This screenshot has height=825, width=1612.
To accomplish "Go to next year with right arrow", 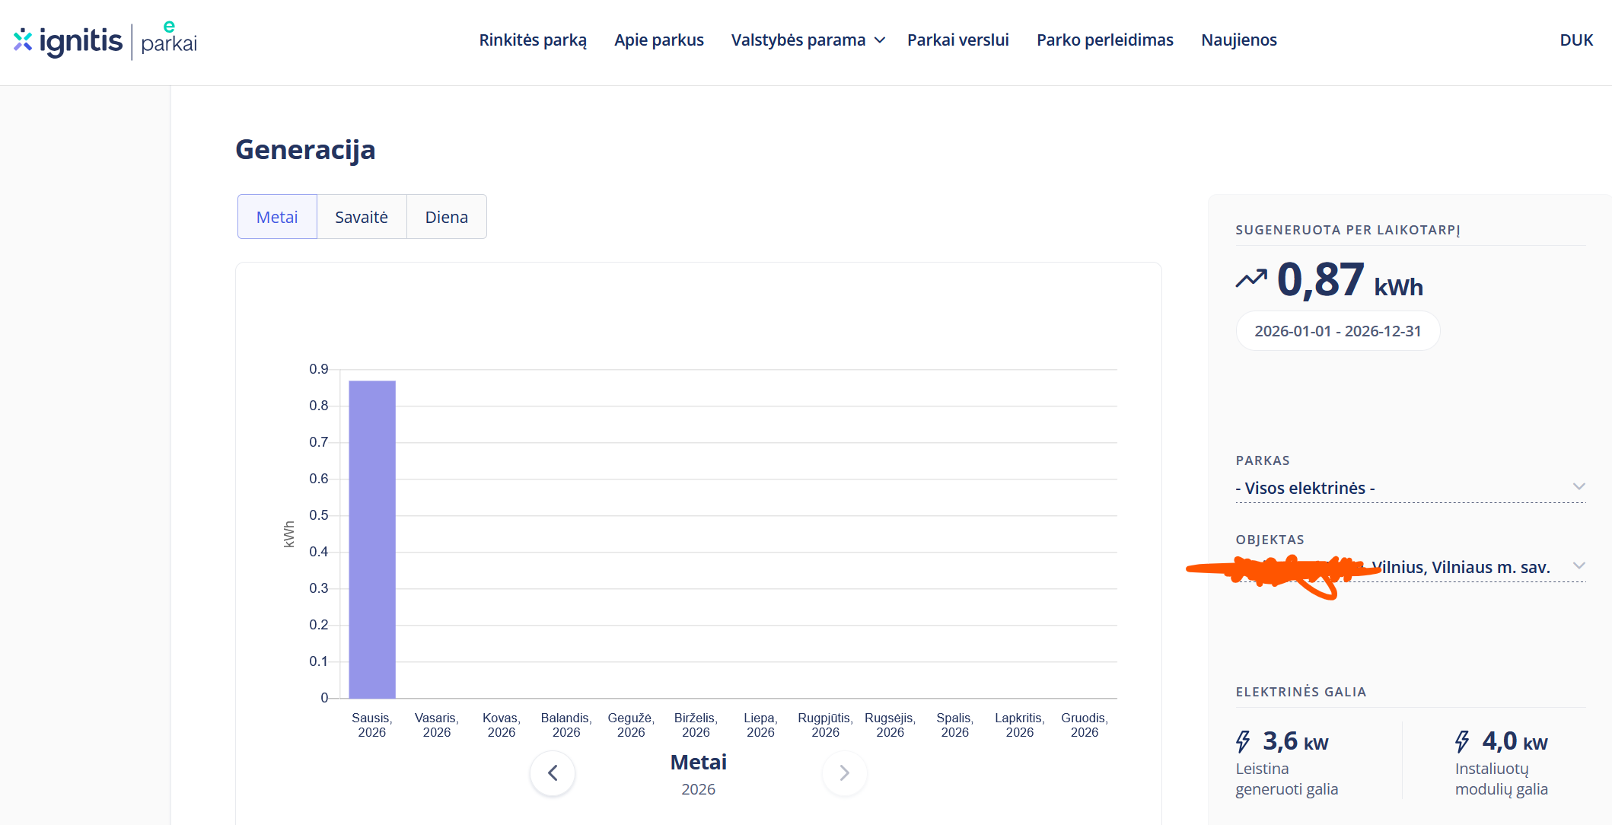I will (x=844, y=773).
